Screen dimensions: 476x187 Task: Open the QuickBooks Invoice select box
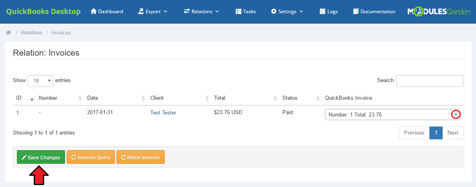pos(392,115)
